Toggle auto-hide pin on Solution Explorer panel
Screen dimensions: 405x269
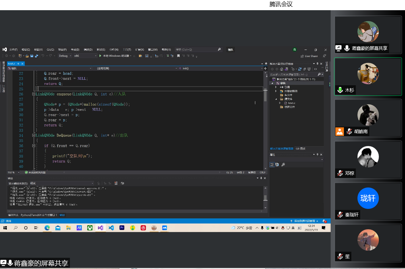point(317,64)
